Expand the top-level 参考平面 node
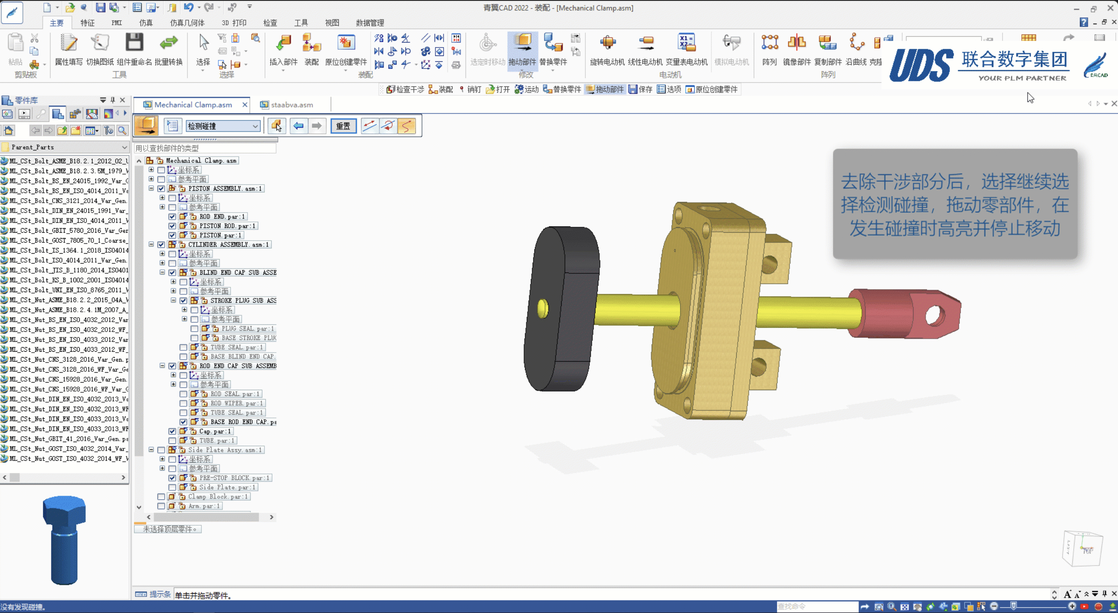1118x613 pixels. pos(151,179)
